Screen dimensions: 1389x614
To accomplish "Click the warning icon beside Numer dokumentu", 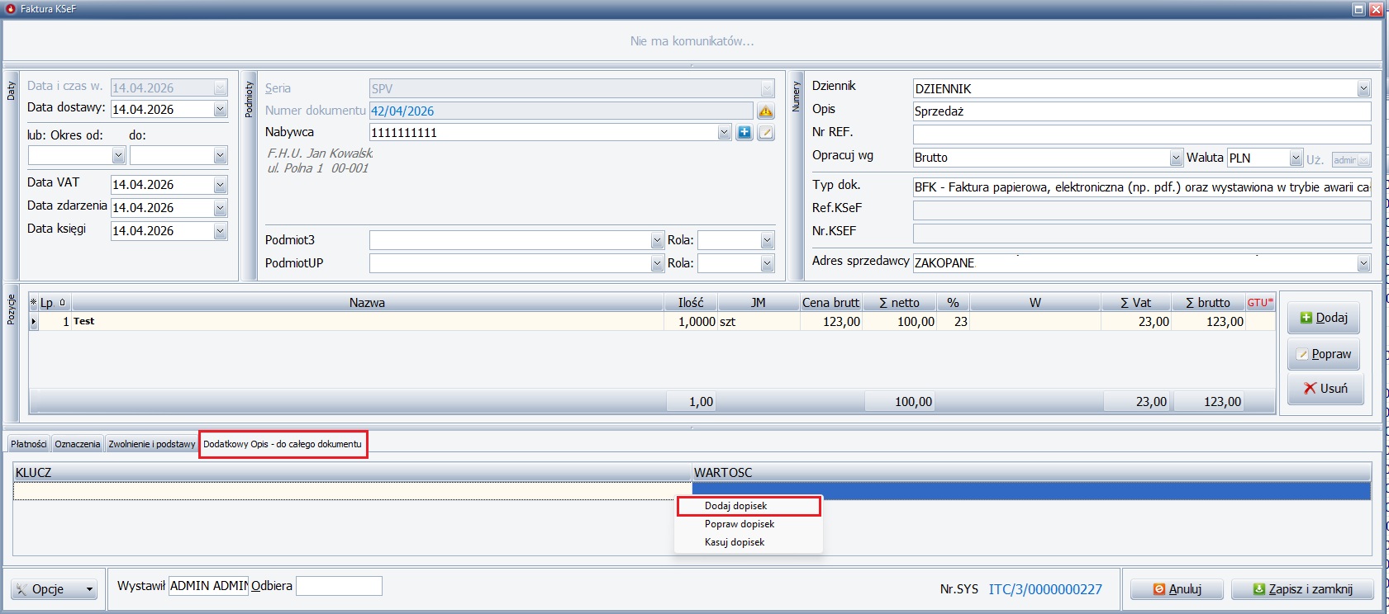I will point(766,111).
